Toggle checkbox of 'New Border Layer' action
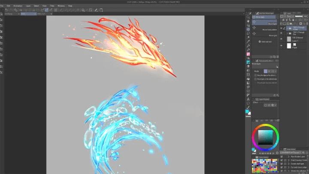The height and width of the screenshot is (174, 309). [x=282, y=156]
